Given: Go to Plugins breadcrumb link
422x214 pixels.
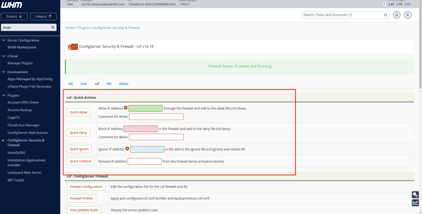Looking at the screenshot, I should 83,28.
